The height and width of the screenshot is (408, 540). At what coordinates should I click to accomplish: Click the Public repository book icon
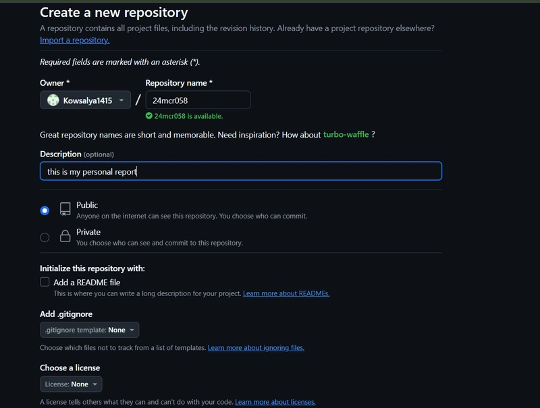click(x=65, y=209)
